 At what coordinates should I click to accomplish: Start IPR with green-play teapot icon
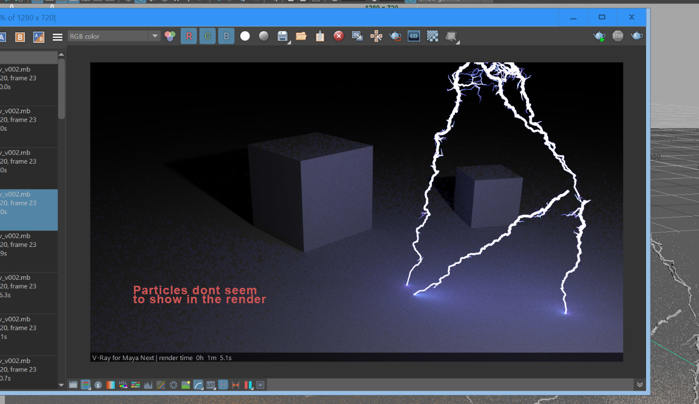[599, 36]
